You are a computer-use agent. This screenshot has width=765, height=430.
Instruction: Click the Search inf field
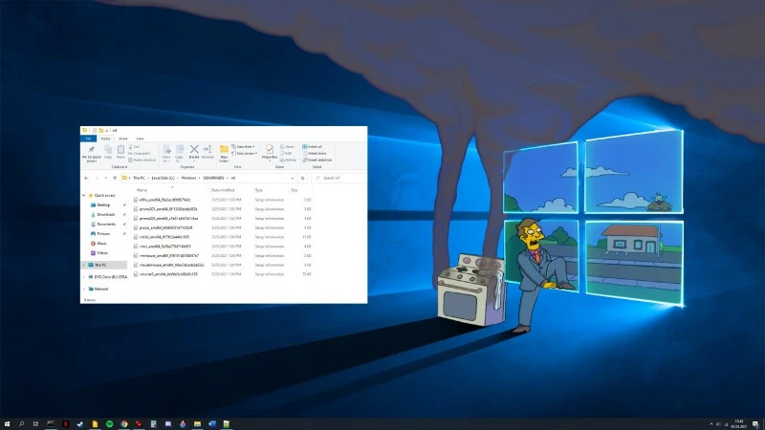coord(340,178)
